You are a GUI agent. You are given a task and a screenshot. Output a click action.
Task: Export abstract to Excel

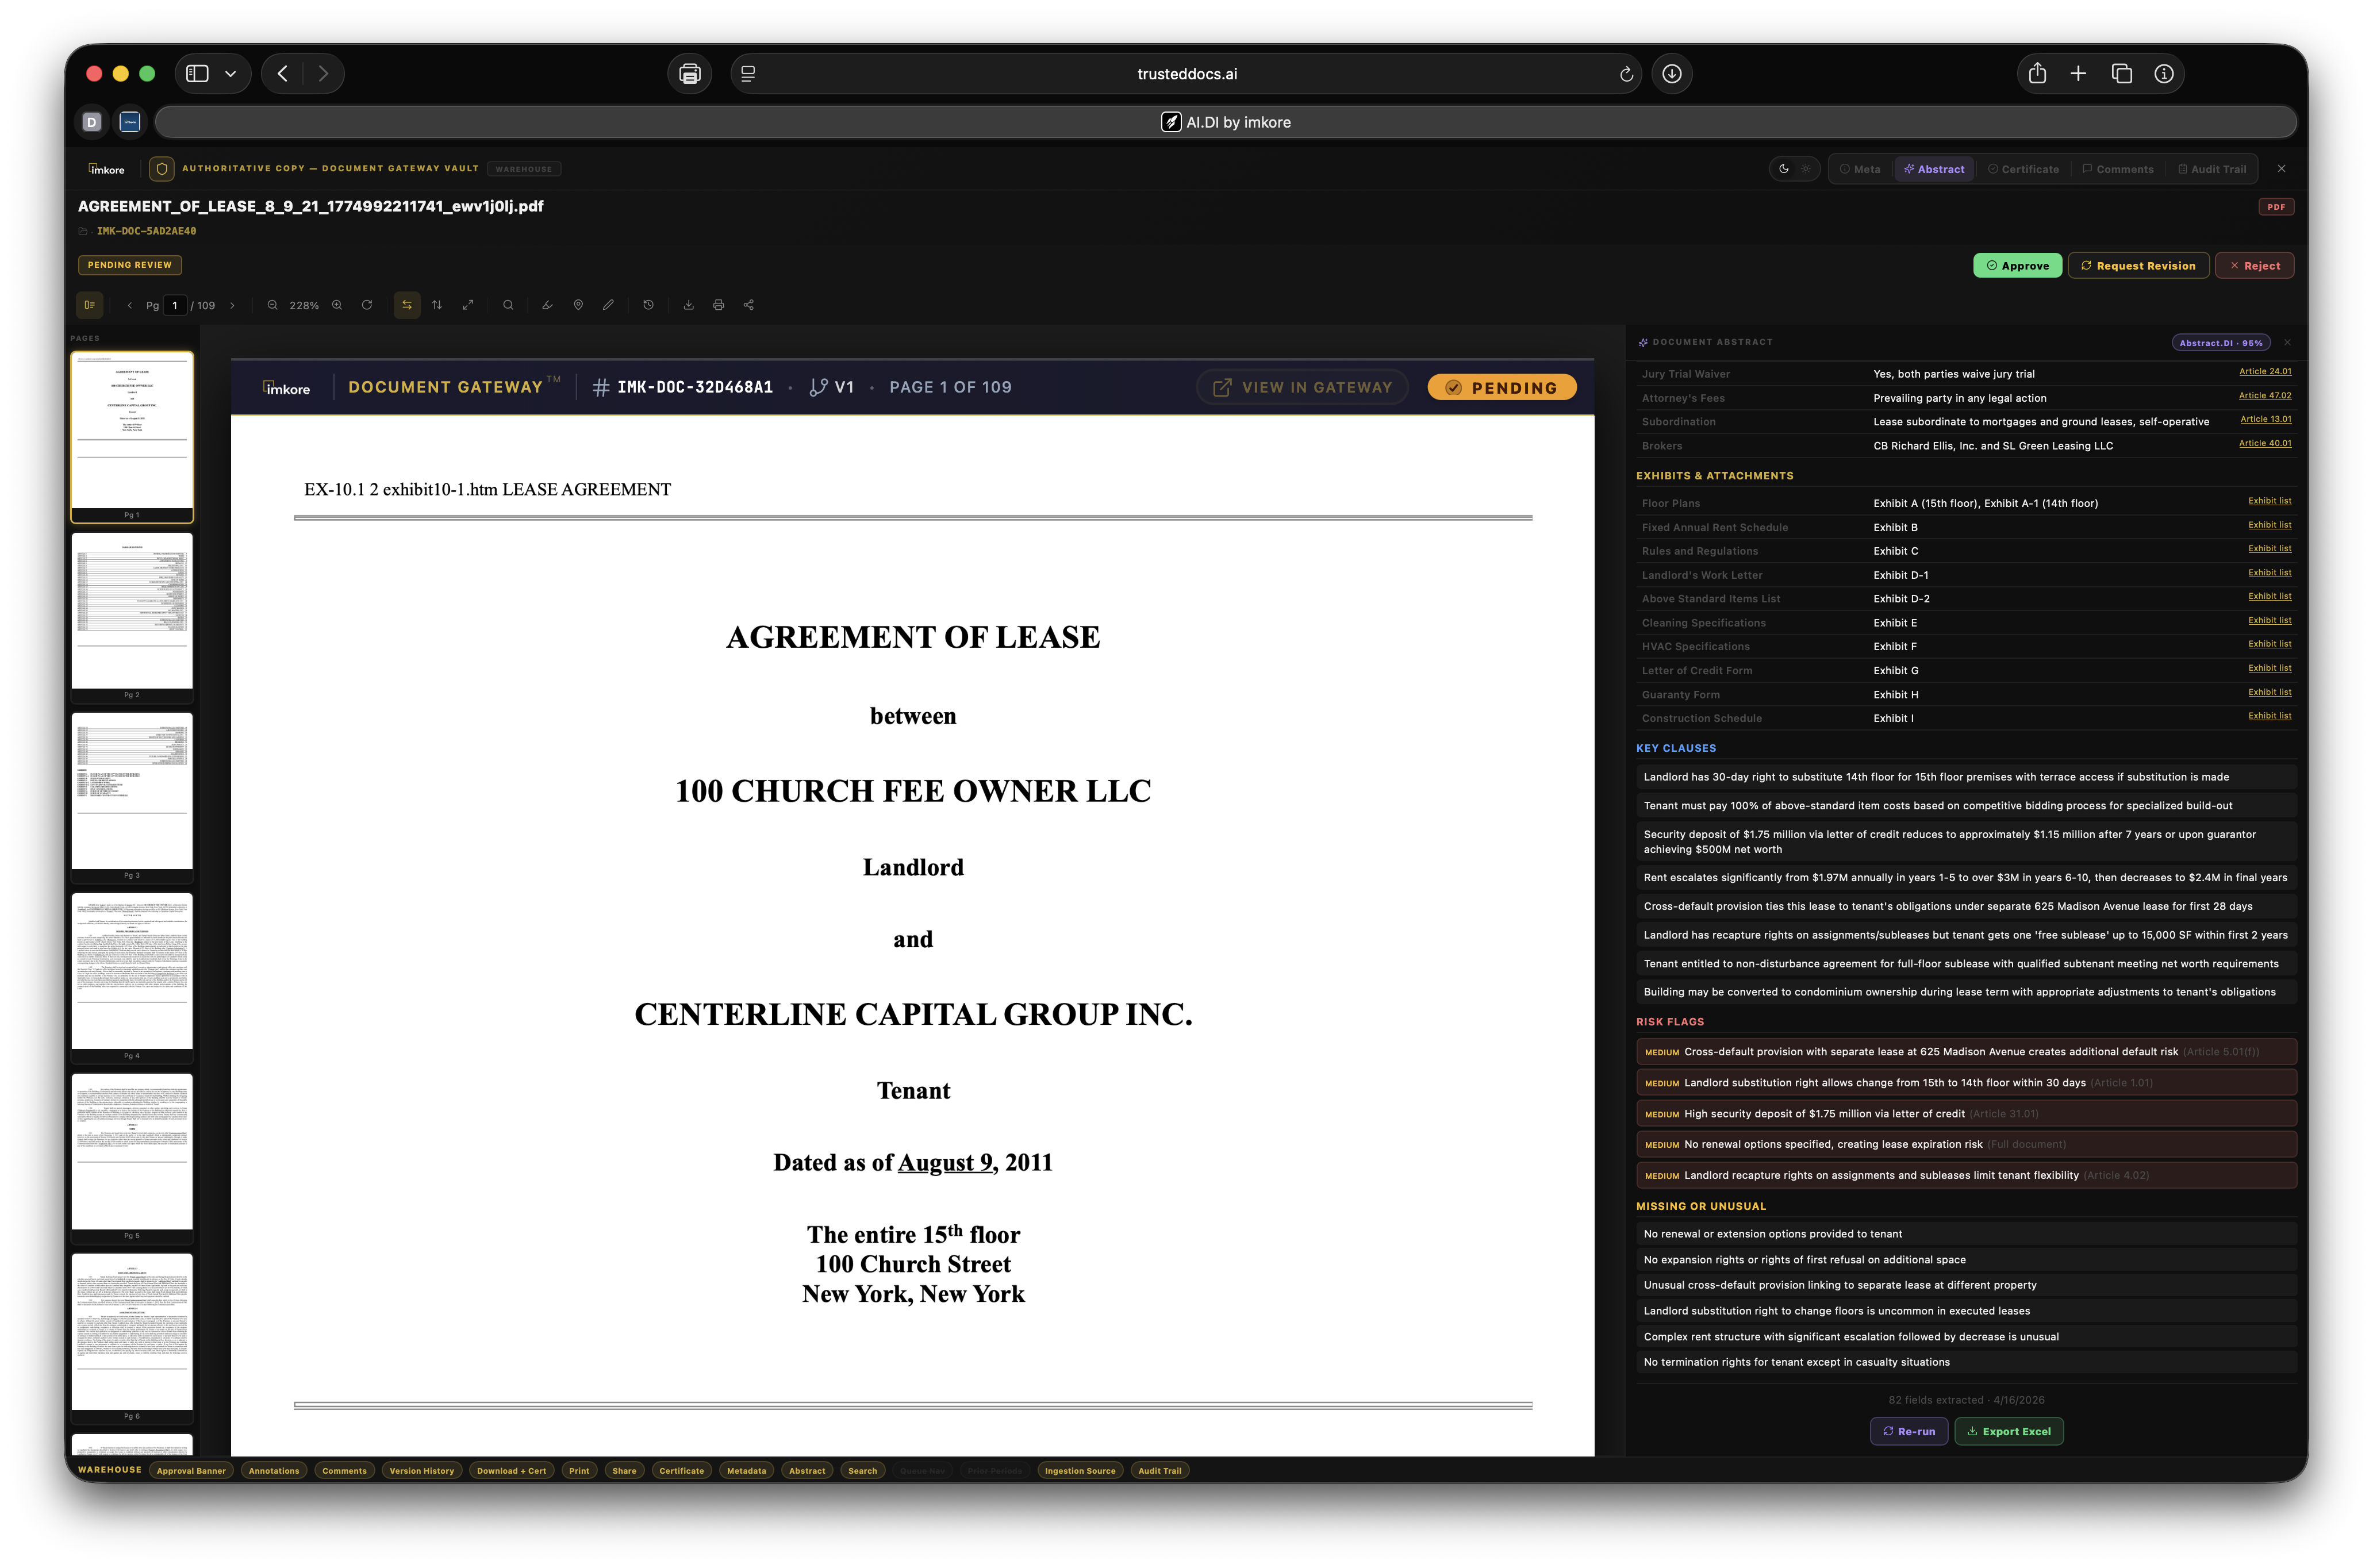[2008, 1431]
